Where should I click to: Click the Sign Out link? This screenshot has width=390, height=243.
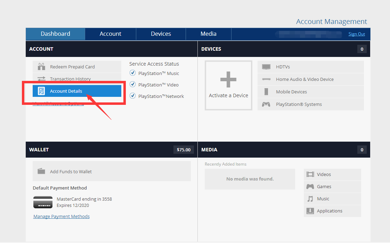(357, 34)
